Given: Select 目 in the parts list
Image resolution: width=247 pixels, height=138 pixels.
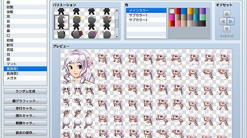Looking at the screenshot, I should (25, 21).
